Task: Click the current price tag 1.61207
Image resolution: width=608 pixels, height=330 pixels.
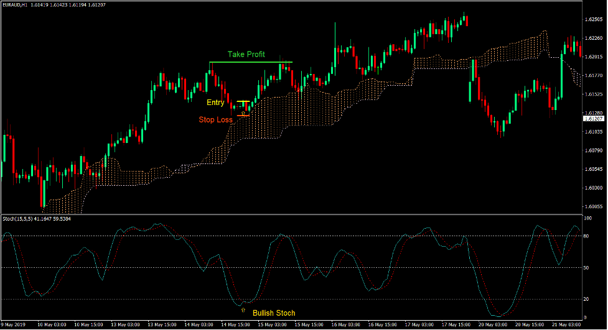Action: pos(593,119)
